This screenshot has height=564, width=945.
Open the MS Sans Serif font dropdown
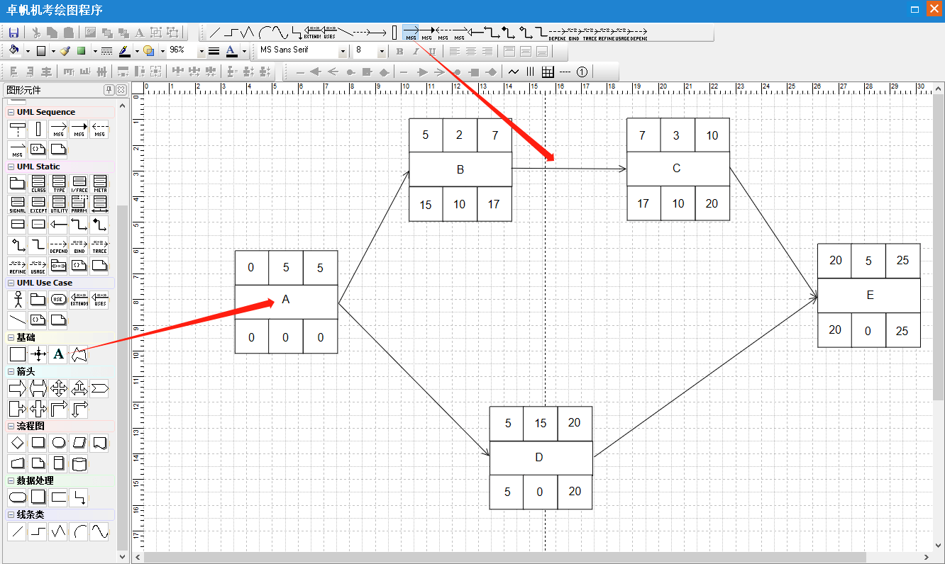pos(343,51)
